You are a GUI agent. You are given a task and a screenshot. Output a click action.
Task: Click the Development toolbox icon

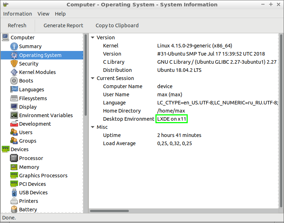(14, 124)
